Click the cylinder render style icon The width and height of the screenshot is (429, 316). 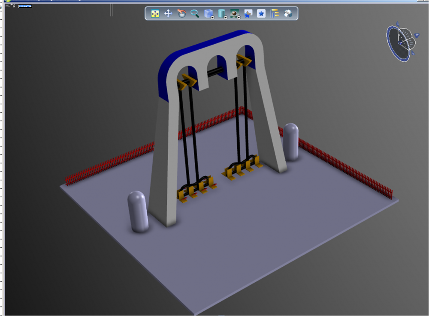pos(221,13)
